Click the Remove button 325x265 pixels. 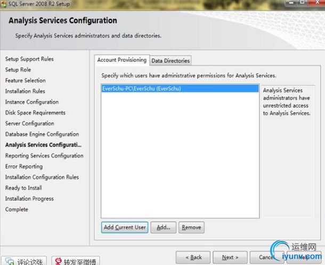pyautogui.click(x=191, y=228)
